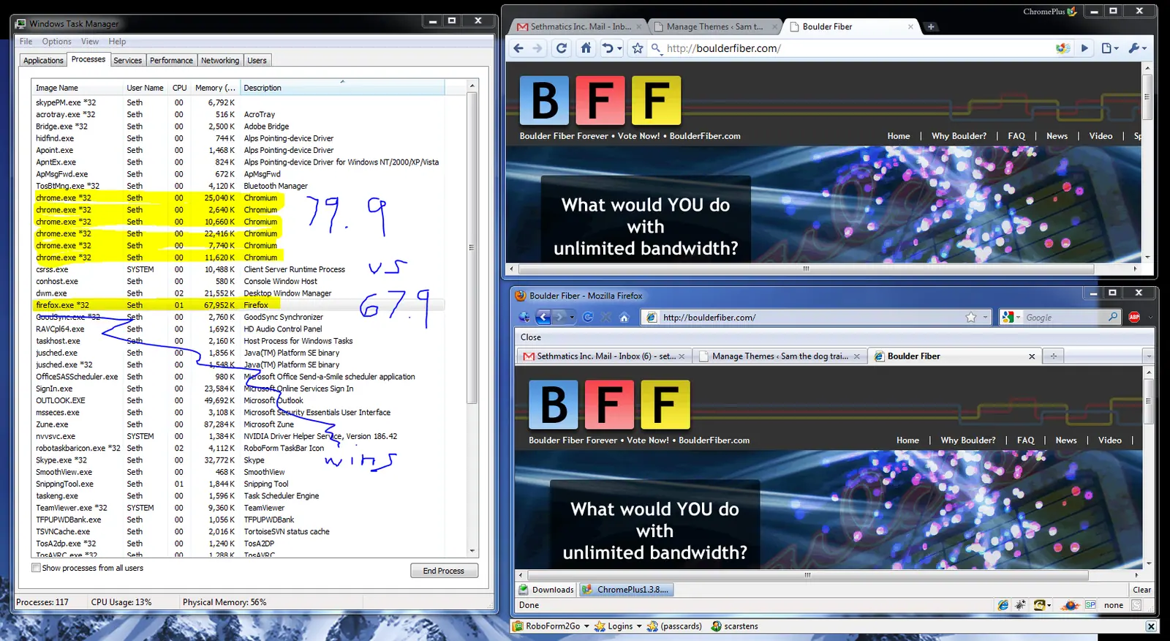Go forward in Firefox
Image resolution: width=1170 pixels, height=641 pixels.
click(559, 317)
